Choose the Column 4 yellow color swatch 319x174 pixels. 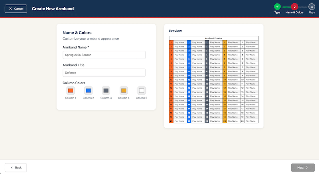tap(124, 91)
